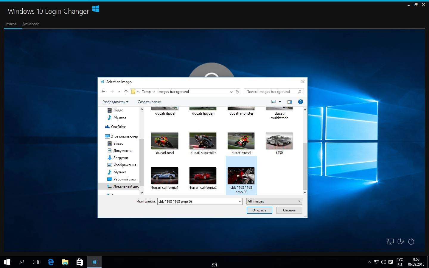Open Task View on the taskbar
Image resolution: width=429 pixels, height=268 pixels.
click(36, 262)
